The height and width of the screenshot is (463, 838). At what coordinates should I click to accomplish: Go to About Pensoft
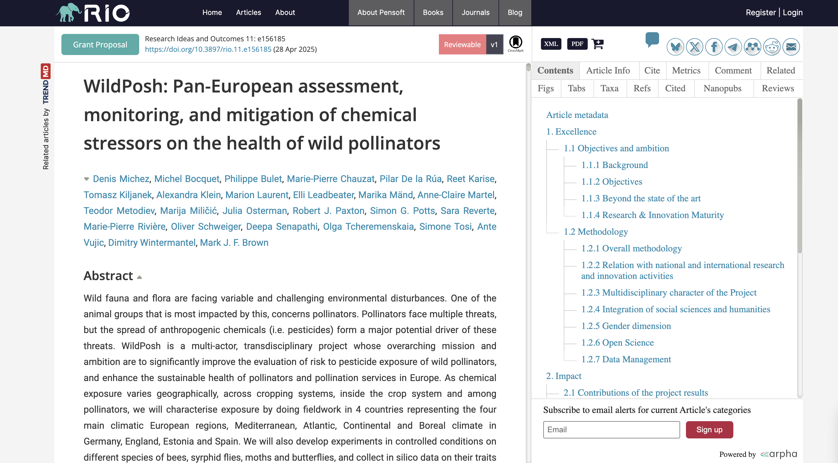coord(381,12)
